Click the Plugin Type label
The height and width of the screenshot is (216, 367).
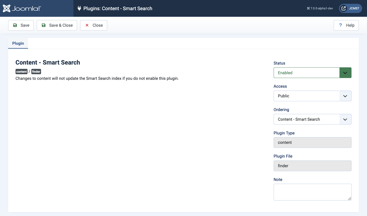[x=284, y=133]
